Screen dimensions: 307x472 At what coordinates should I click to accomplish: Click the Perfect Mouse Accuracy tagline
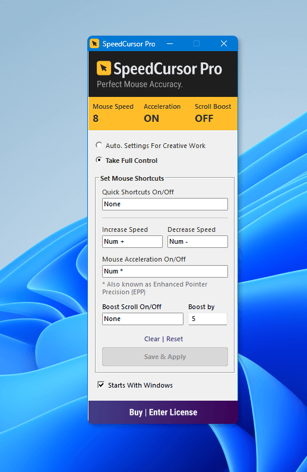tap(140, 84)
